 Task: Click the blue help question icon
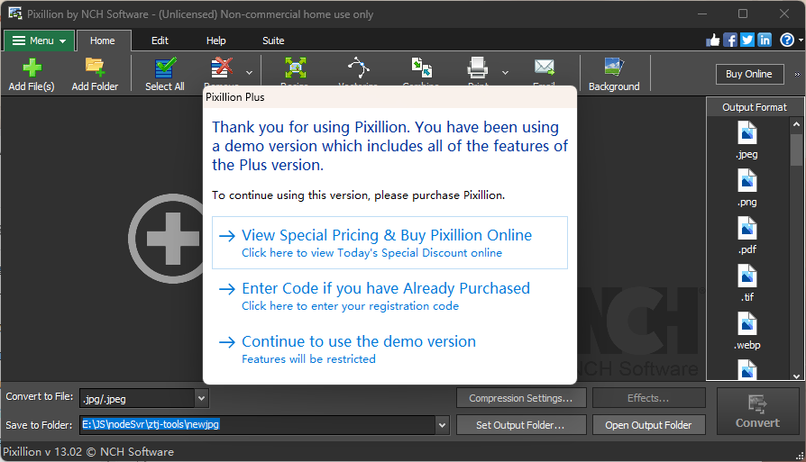[787, 40]
